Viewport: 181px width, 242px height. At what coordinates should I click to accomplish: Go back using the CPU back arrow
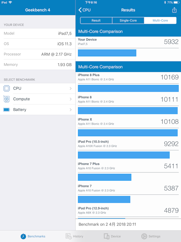84,10
